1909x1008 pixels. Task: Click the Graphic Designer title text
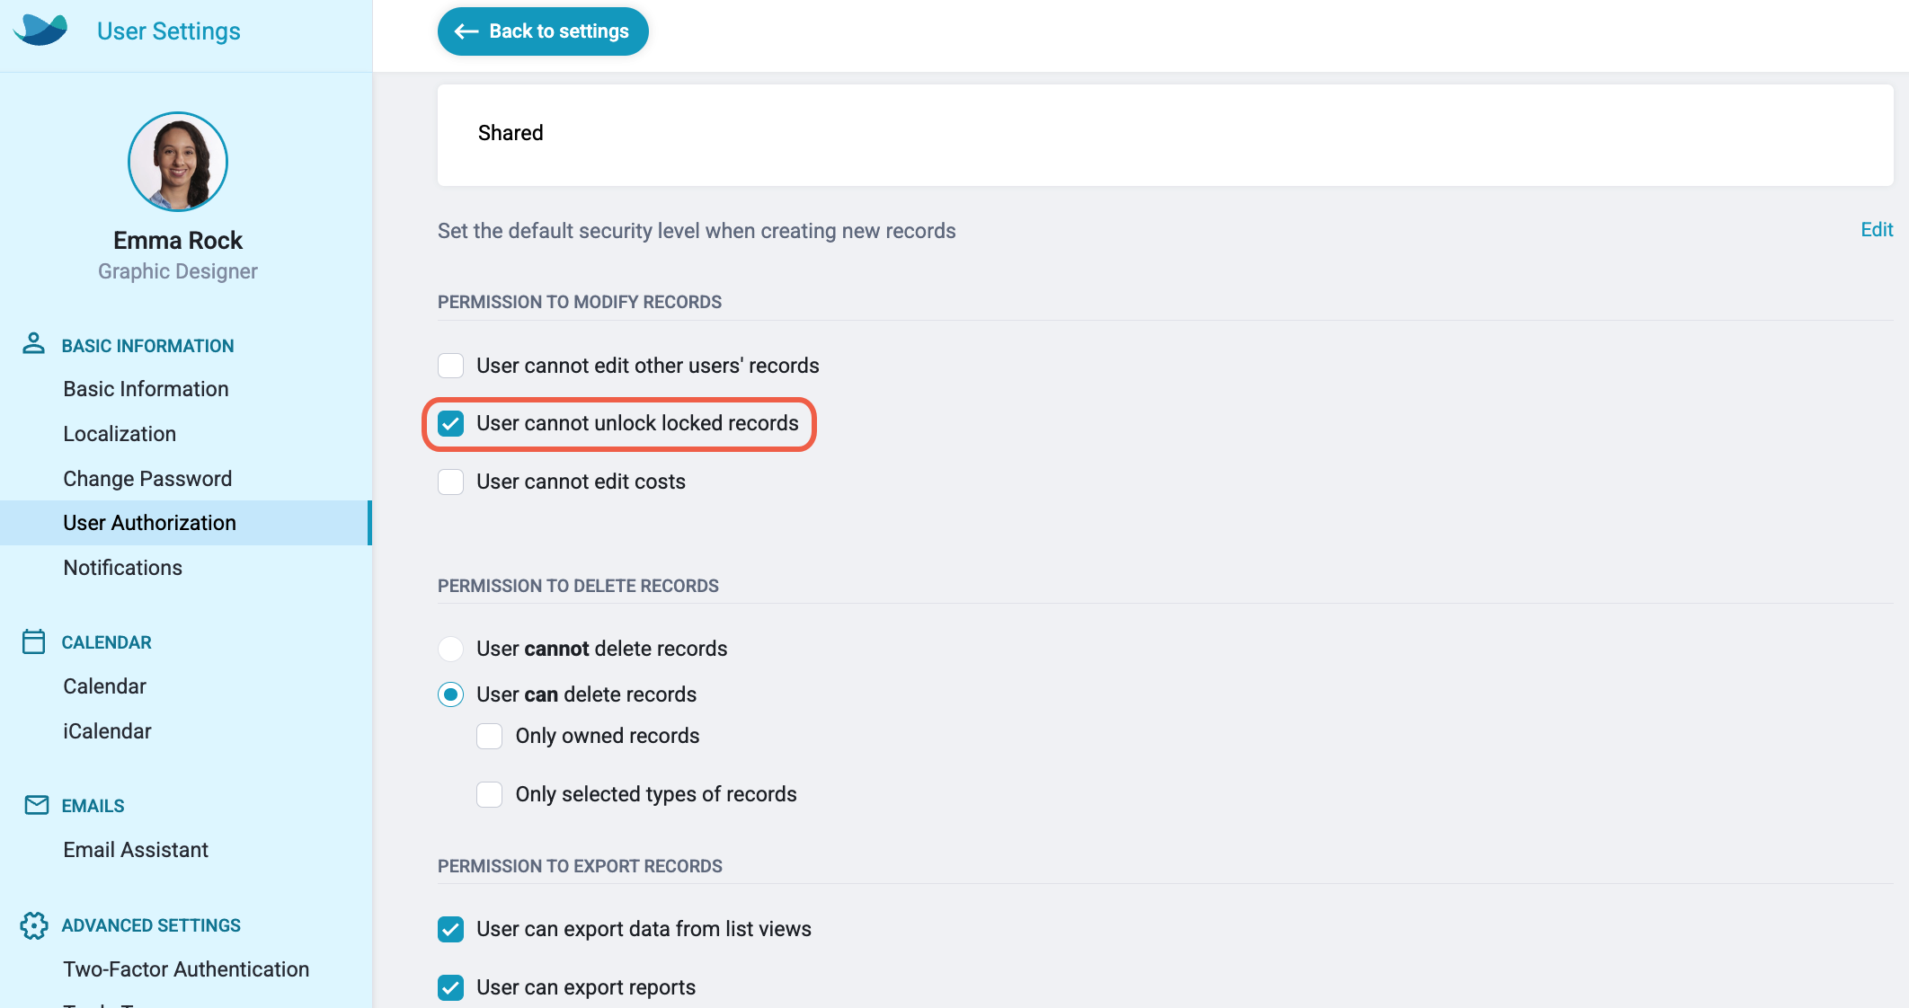tap(178, 271)
